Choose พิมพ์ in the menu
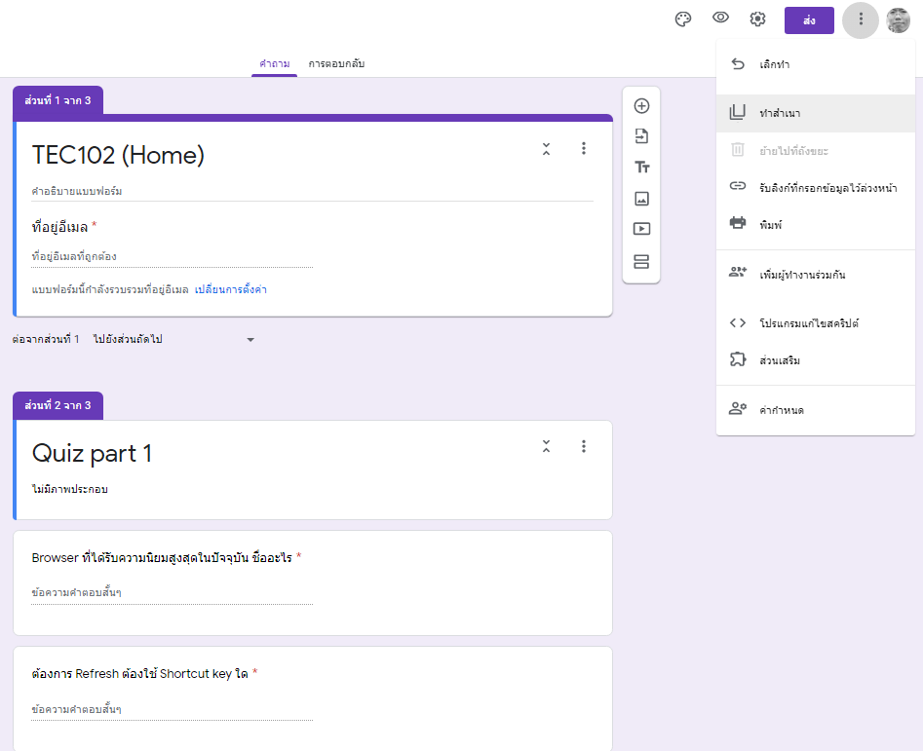 [771, 224]
